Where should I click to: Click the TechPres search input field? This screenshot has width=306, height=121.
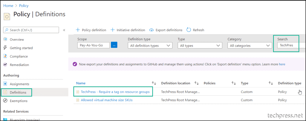291,45
